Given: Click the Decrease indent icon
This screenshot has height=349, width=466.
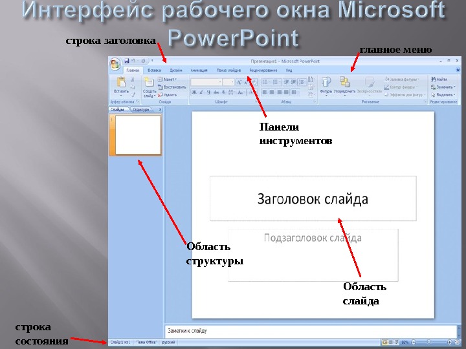Looking at the screenshot, I should 287,82.
